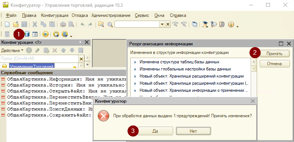Clear the configuration search field

81,59
